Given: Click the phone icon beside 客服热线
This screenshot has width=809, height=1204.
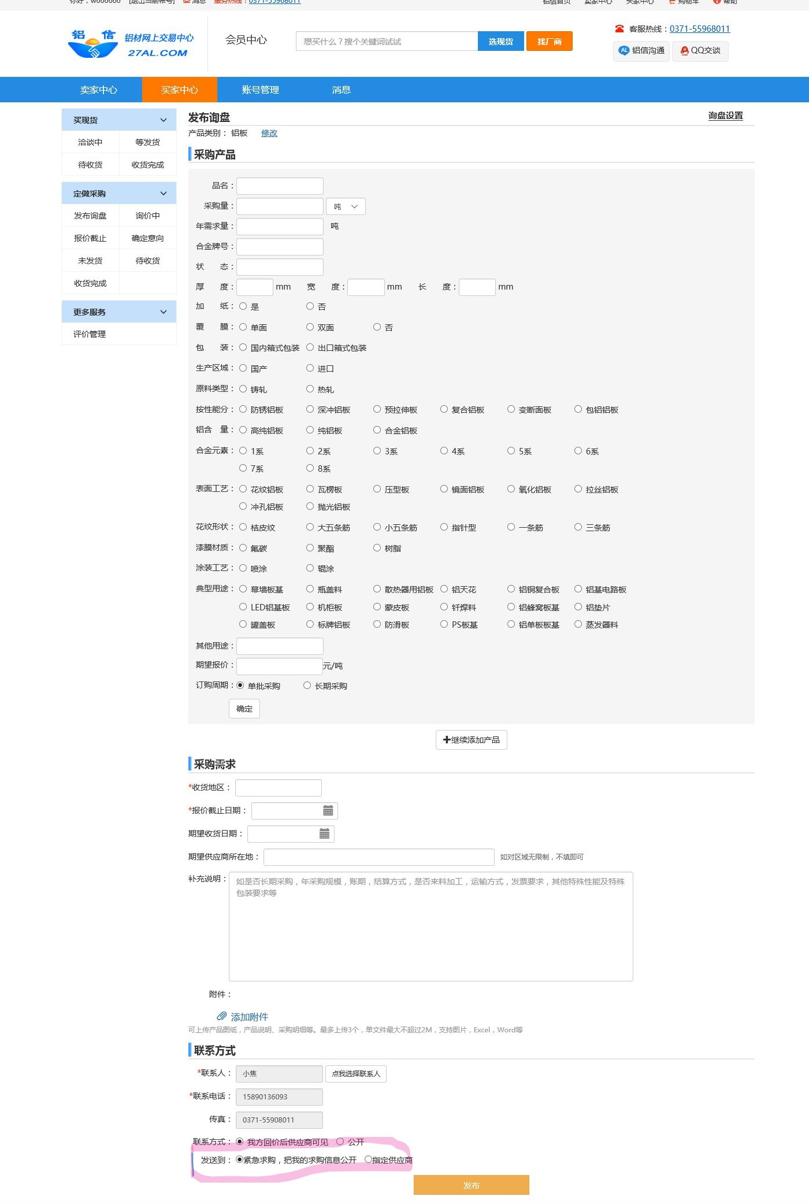Looking at the screenshot, I should pos(619,29).
